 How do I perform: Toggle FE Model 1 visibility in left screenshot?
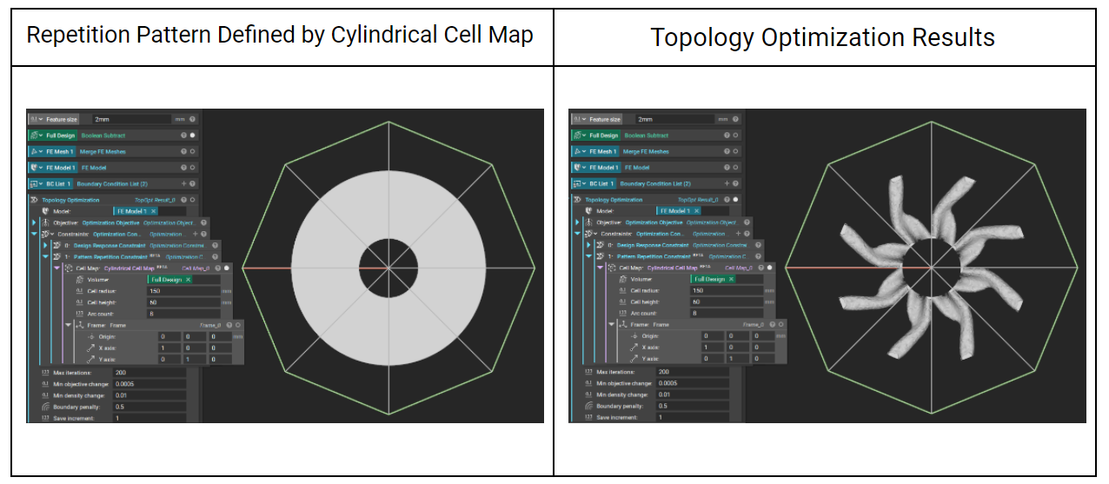point(192,168)
